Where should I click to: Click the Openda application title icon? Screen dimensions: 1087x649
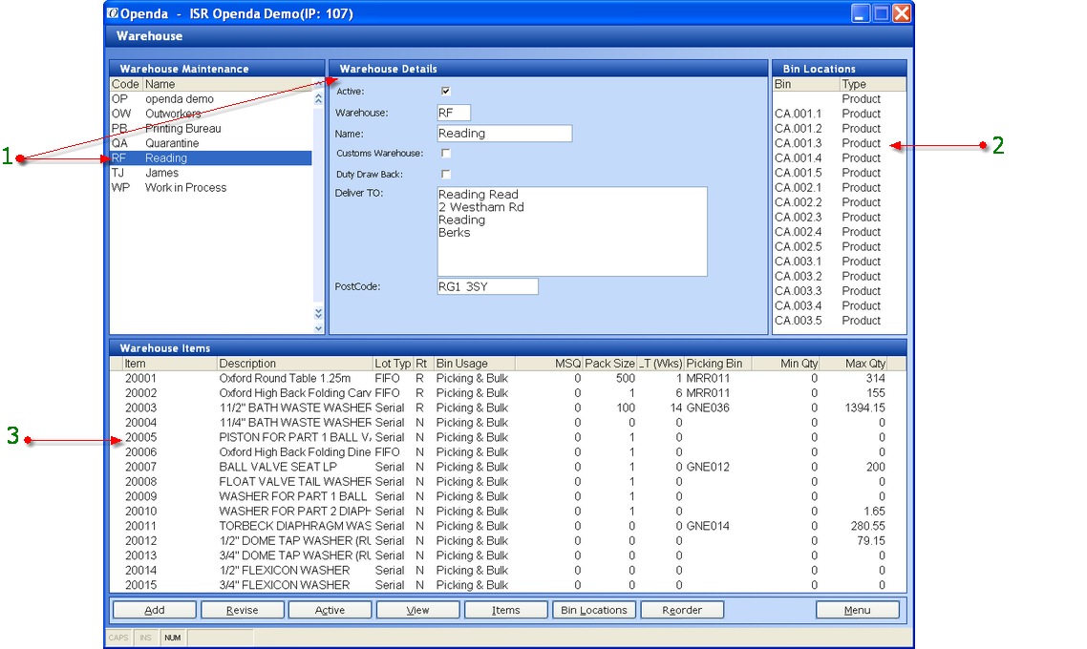(113, 13)
